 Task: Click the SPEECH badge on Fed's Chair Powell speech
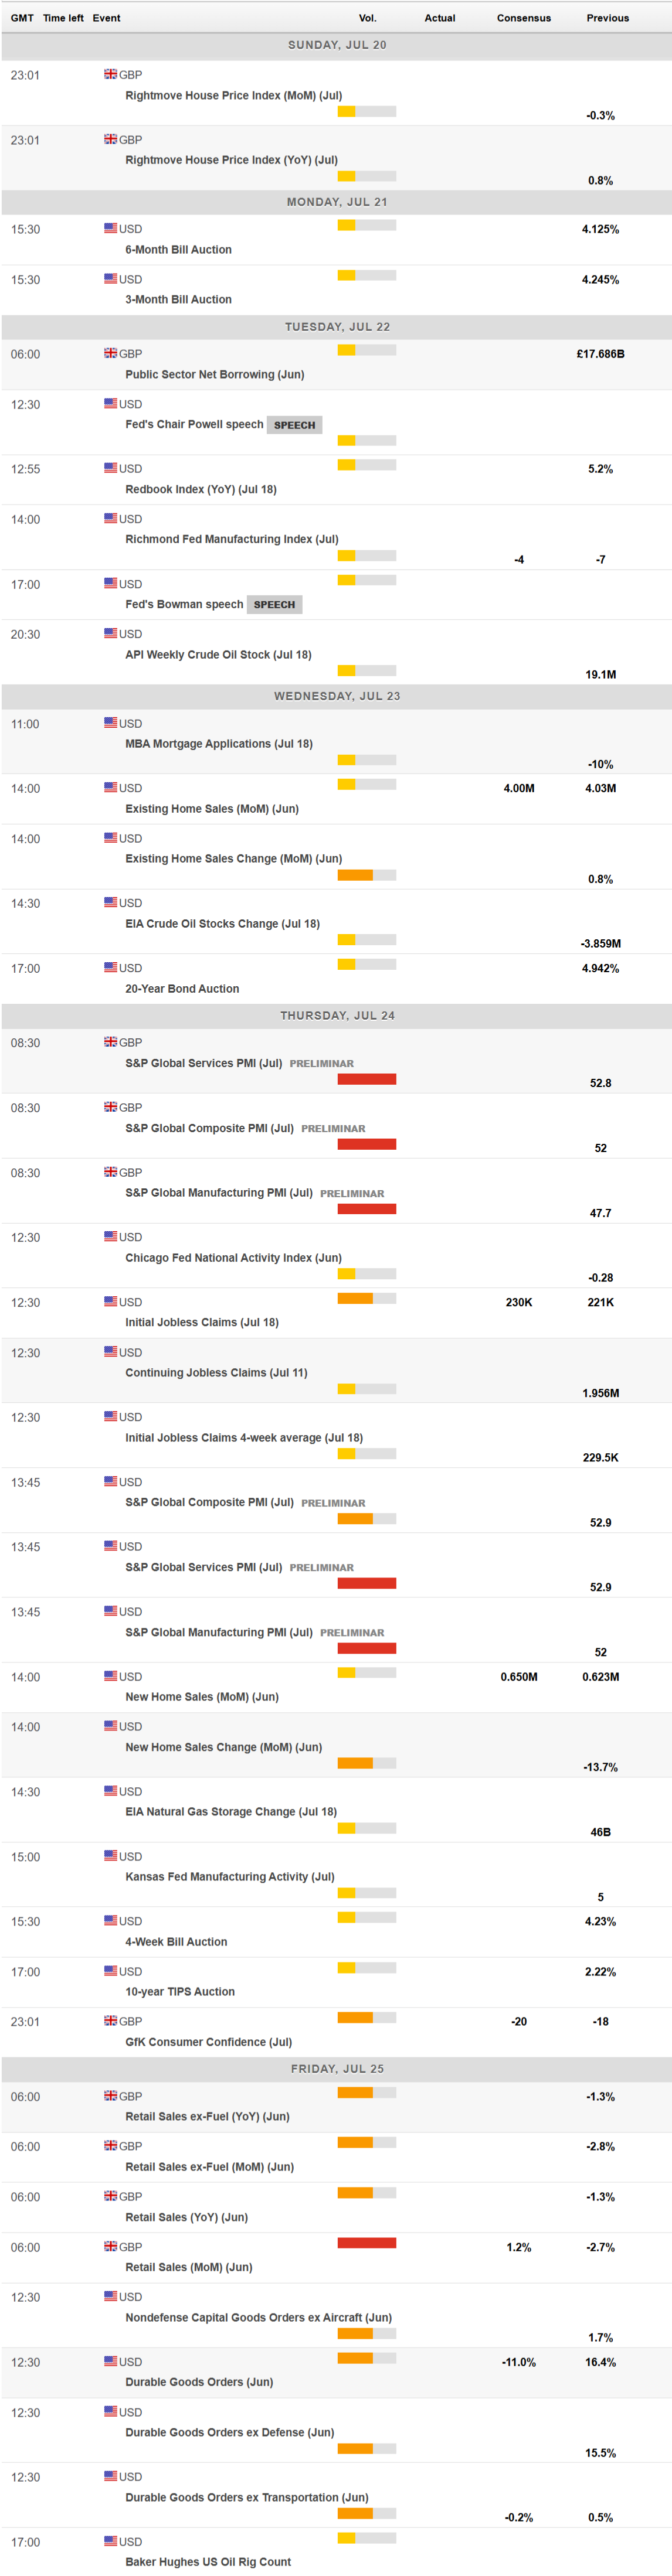point(294,425)
